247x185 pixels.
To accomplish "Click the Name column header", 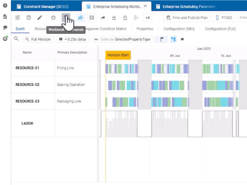I will 27,53.
